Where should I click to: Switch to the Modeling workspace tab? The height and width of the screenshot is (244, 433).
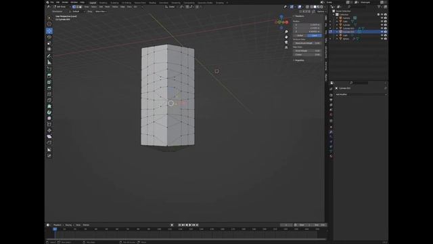coord(103,3)
